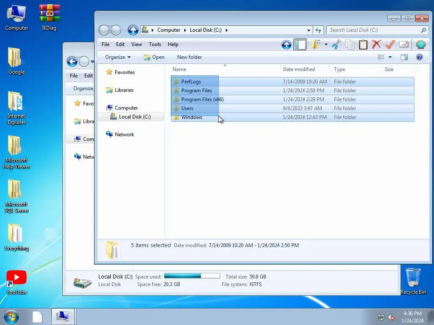
Task: Sort by the Date modified column header
Action: point(305,69)
